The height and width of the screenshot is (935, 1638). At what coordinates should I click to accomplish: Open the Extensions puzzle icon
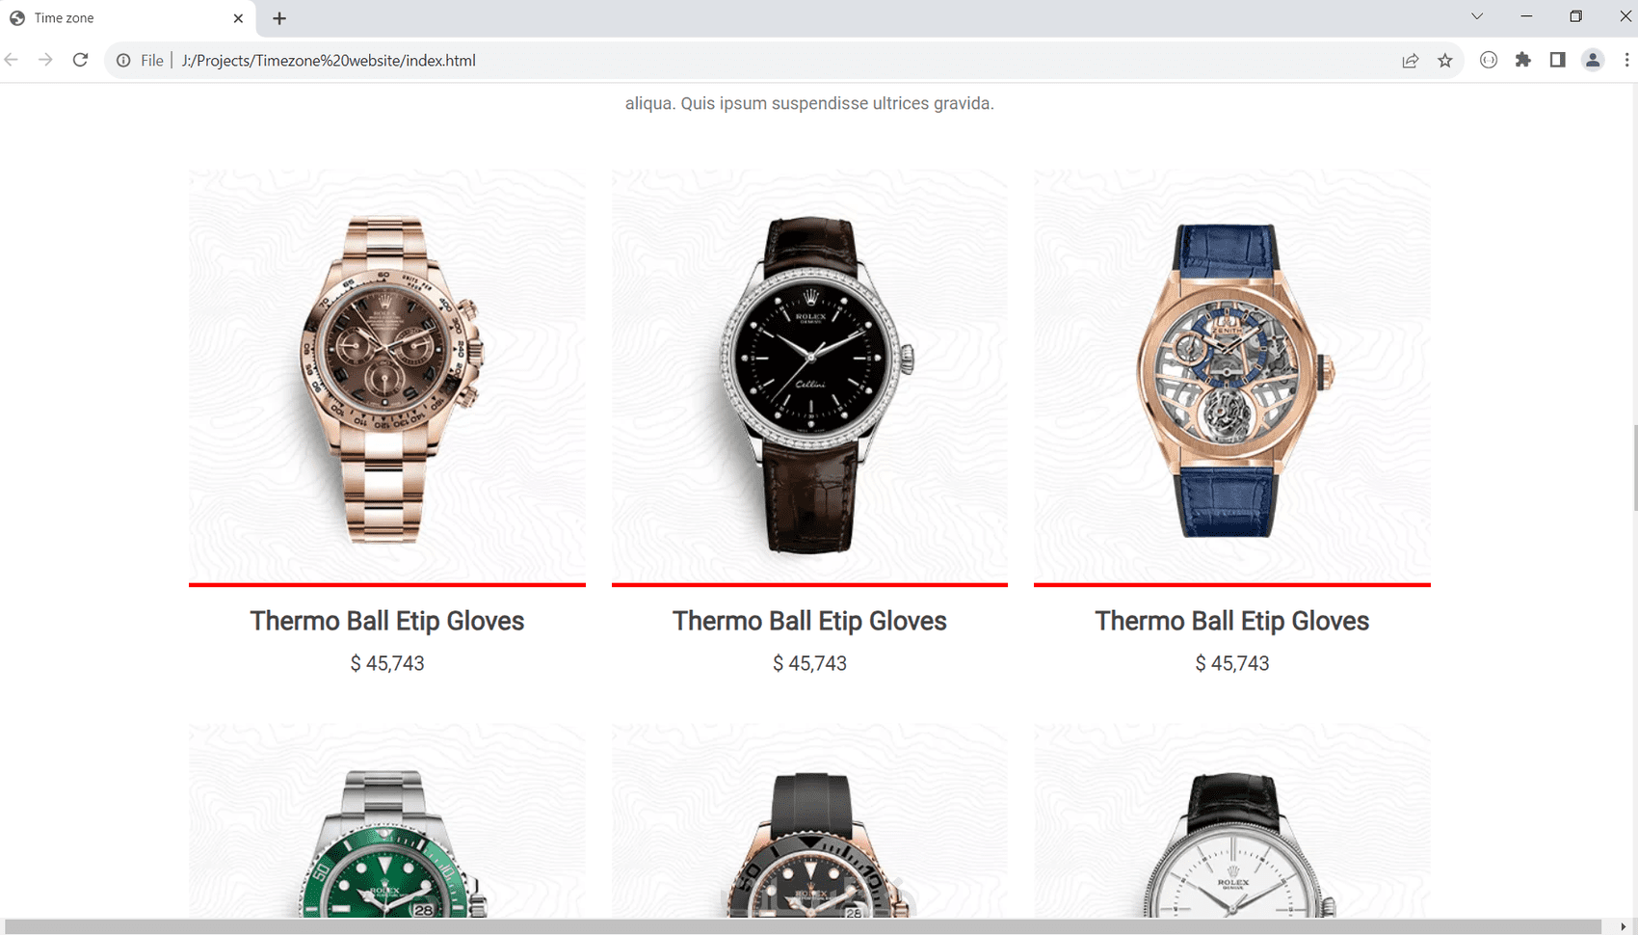[x=1523, y=60]
